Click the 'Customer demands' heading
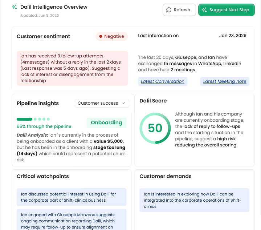 coord(166,176)
